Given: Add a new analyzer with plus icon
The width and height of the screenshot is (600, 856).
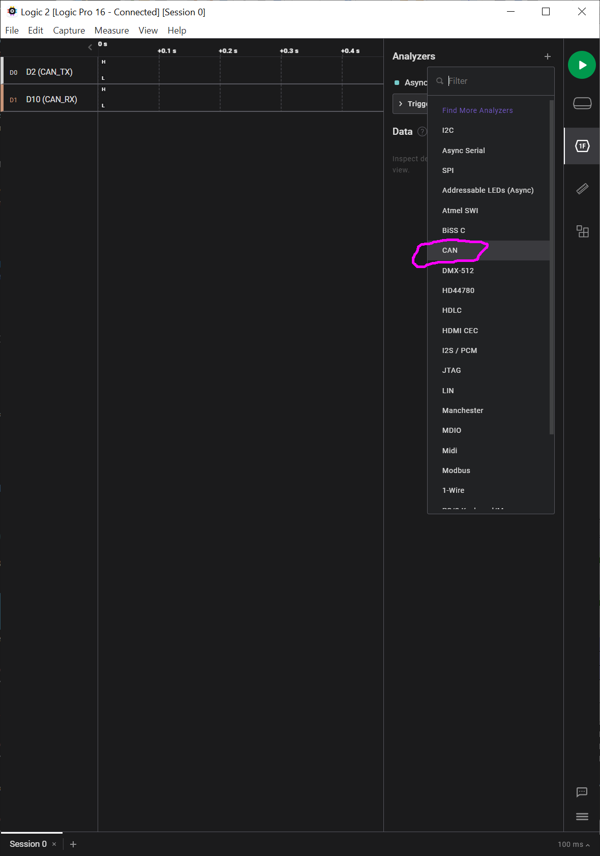Looking at the screenshot, I should click(548, 56).
